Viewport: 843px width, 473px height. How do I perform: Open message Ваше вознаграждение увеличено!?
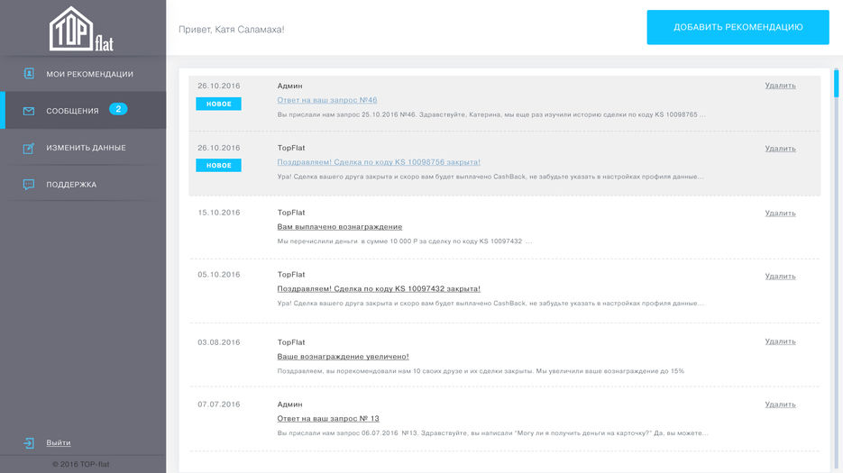pyautogui.click(x=343, y=357)
